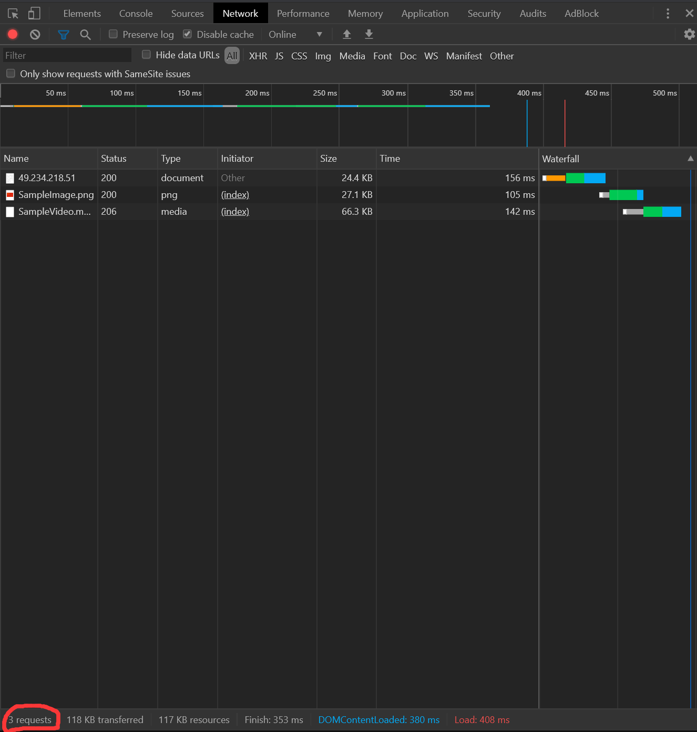The width and height of the screenshot is (697, 732).
Task: Sort by the Size column header
Action: click(x=346, y=159)
